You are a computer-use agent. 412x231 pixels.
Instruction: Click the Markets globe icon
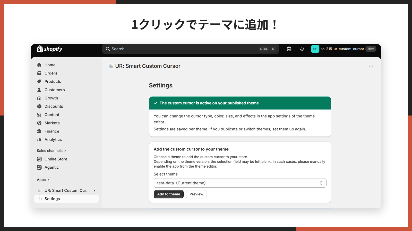coord(39,123)
